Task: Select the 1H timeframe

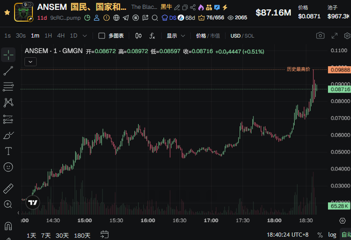Action: [48, 36]
